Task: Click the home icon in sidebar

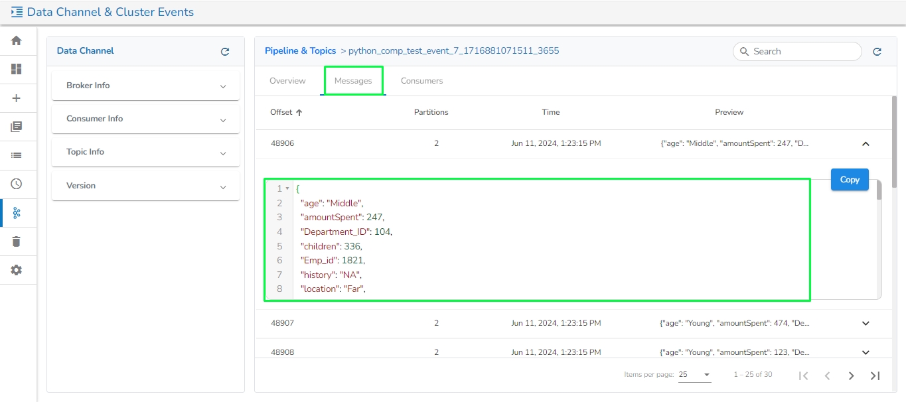Action: pyautogui.click(x=17, y=40)
